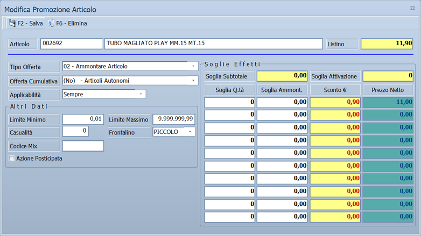Click the second row Soglia Q.tà cell

pyautogui.click(x=229, y=115)
